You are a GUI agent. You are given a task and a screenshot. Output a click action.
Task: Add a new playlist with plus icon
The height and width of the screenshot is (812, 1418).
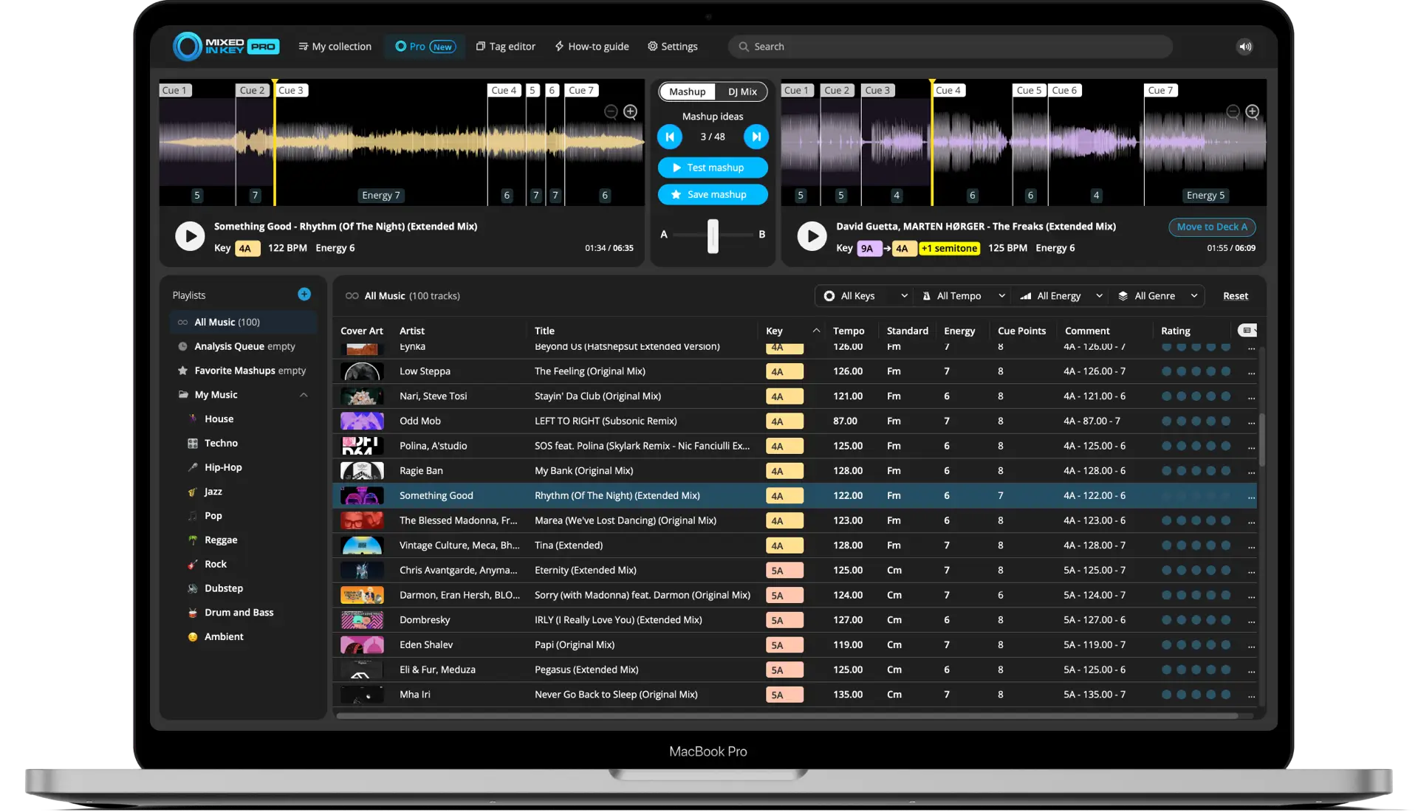point(304,295)
